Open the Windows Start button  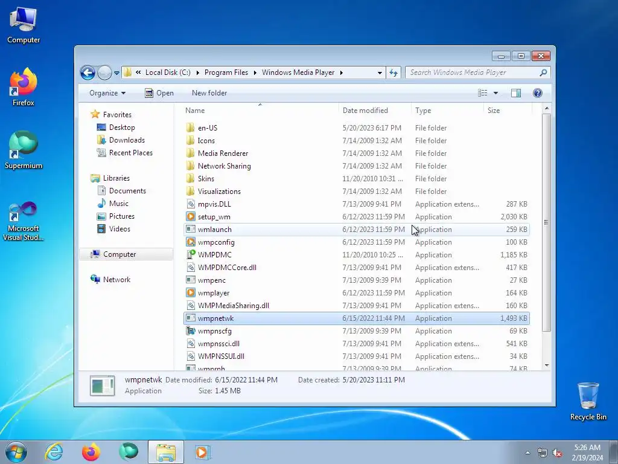pos(16,452)
